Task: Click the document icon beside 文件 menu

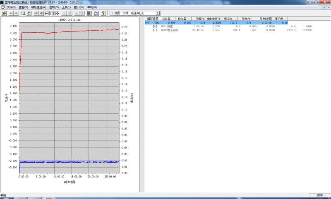Action: point(3,7)
